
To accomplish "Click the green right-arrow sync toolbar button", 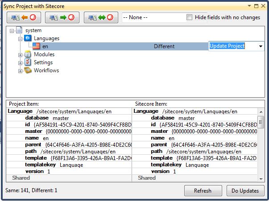I will [62, 17].
